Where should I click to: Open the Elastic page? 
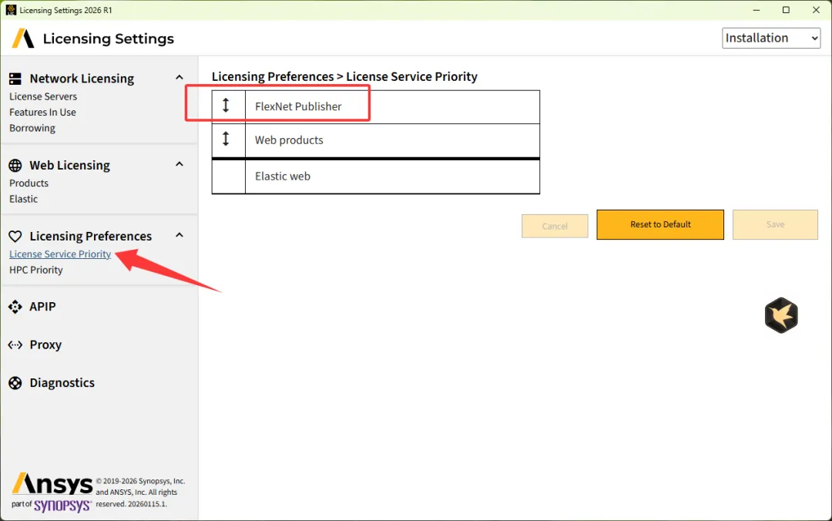coord(23,199)
